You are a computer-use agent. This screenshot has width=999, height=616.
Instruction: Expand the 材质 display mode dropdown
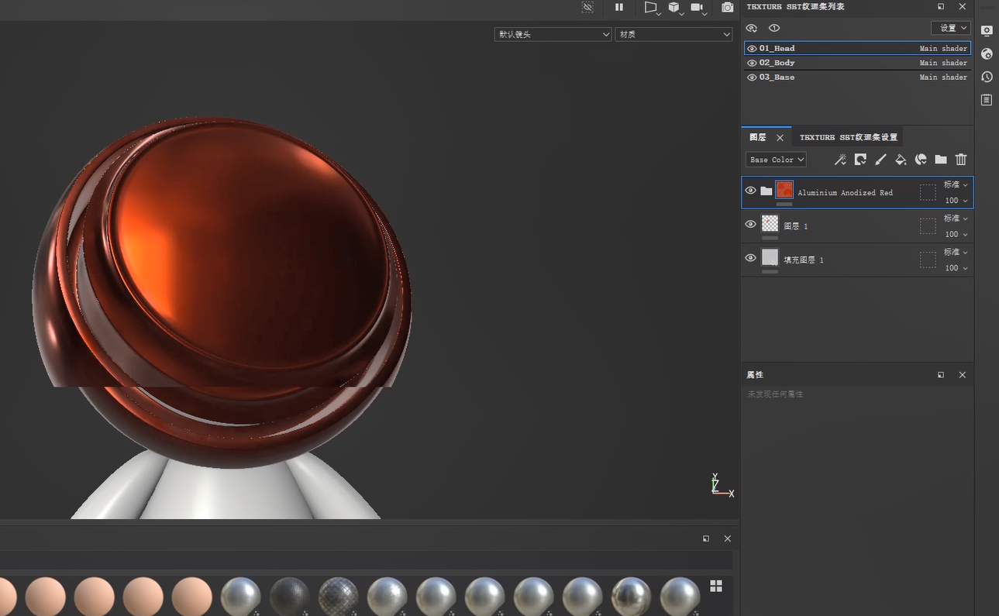[x=673, y=34]
